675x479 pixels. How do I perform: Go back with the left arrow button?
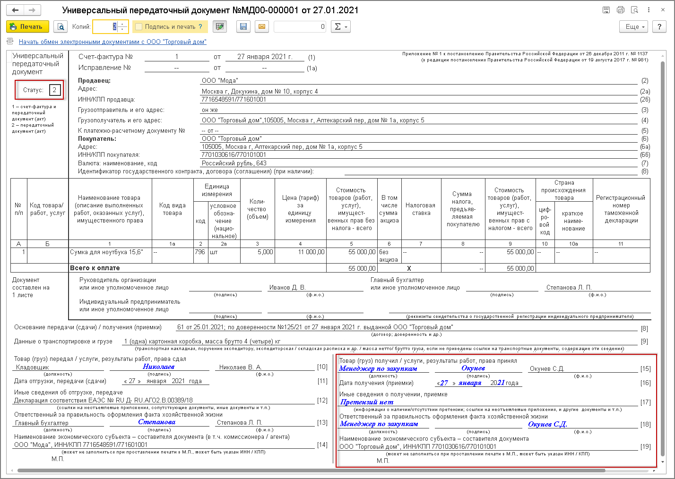[x=15, y=10]
